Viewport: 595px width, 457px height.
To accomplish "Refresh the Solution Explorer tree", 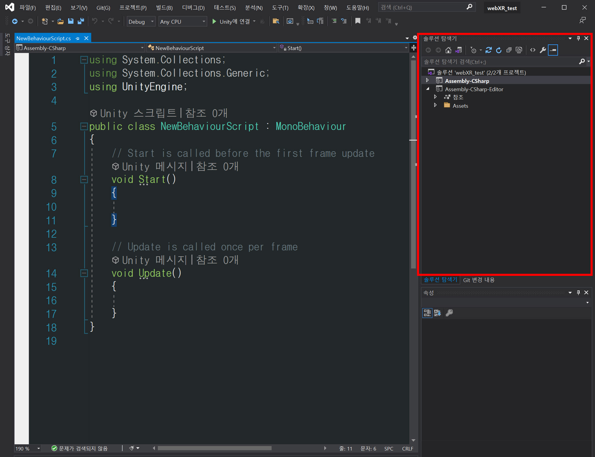I will point(499,50).
